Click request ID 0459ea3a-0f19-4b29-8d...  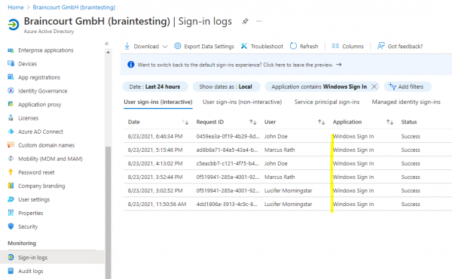point(228,136)
